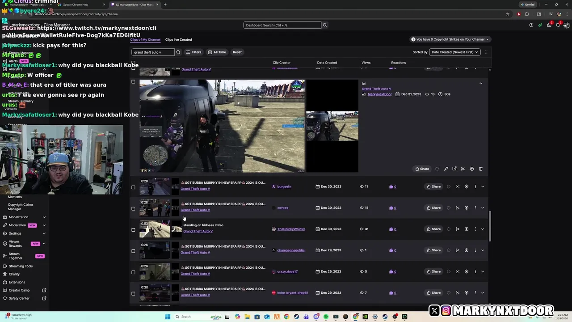Viewport: 572px width, 322px height.
Task: Click the circled plus icon on expanded "lol" clip
Action: tap(472, 169)
